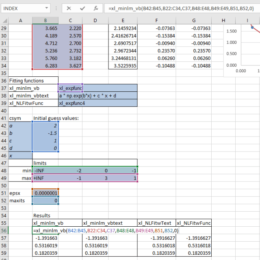This screenshot has height=260, width=260.
Task: Cancel the formula entry with the X icon
Action: click(69, 8)
